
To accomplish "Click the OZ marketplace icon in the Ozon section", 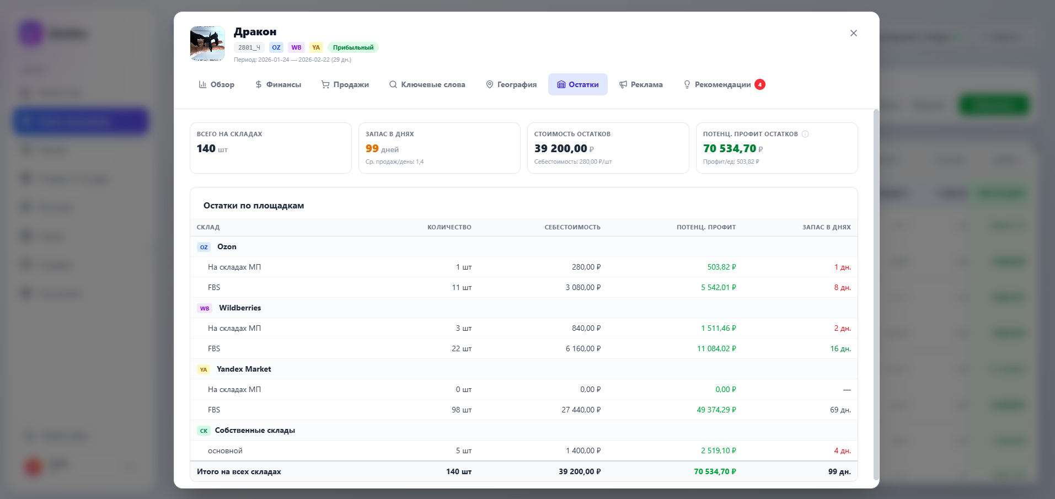I will pos(204,247).
